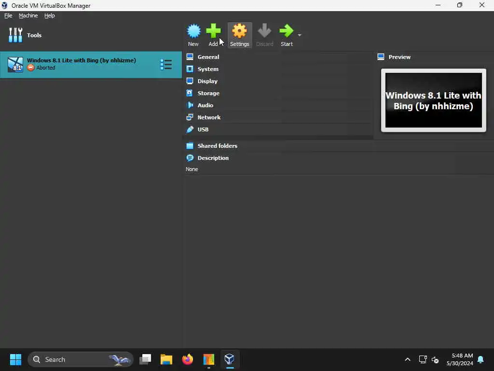494x371 pixels.
Task: Open the USB section header
Action: coord(203,129)
